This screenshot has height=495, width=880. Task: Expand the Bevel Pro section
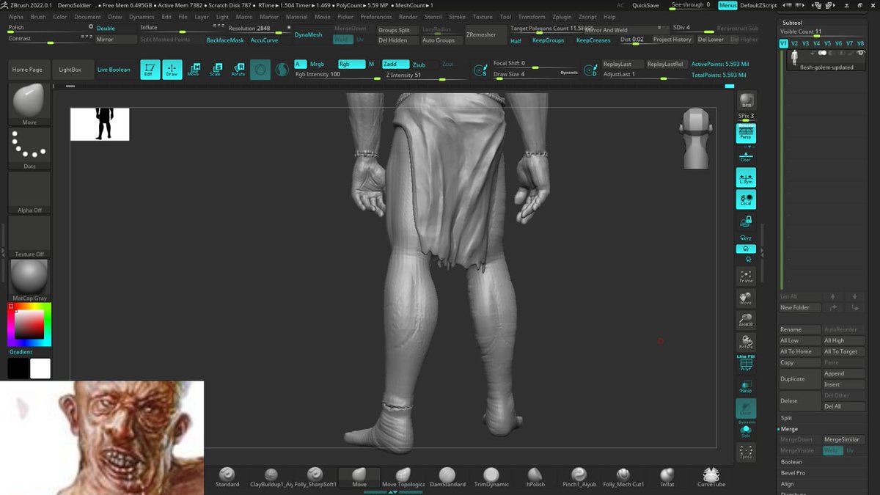coord(799,472)
